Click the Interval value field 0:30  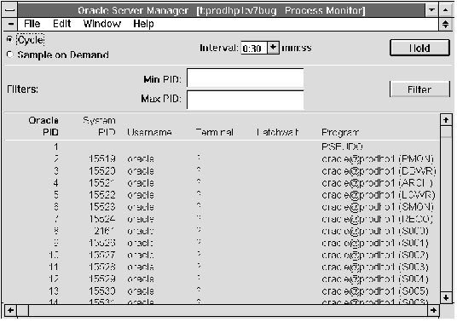pyautogui.click(x=254, y=48)
